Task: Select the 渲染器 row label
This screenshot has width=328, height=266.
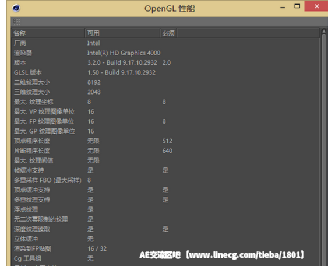Action: tap(23, 52)
